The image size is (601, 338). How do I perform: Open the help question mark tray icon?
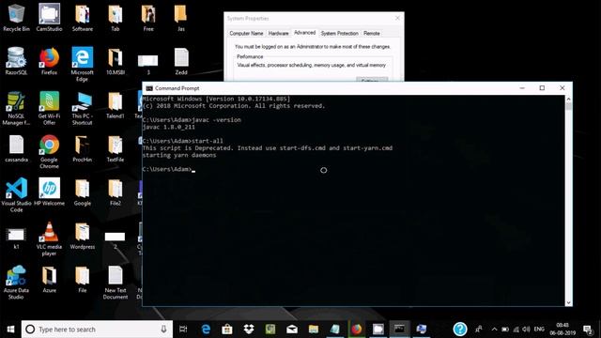pyautogui.click(x=459, y=329)
